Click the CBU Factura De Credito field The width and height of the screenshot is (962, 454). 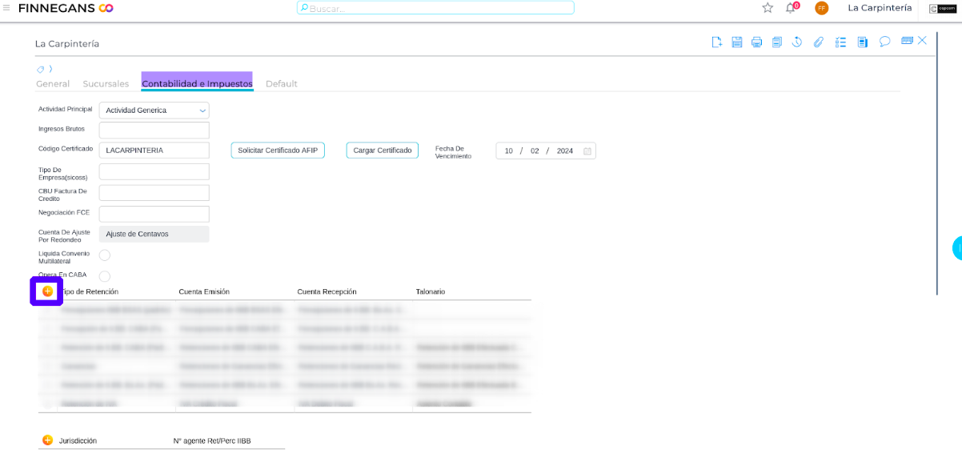point(154,193)
